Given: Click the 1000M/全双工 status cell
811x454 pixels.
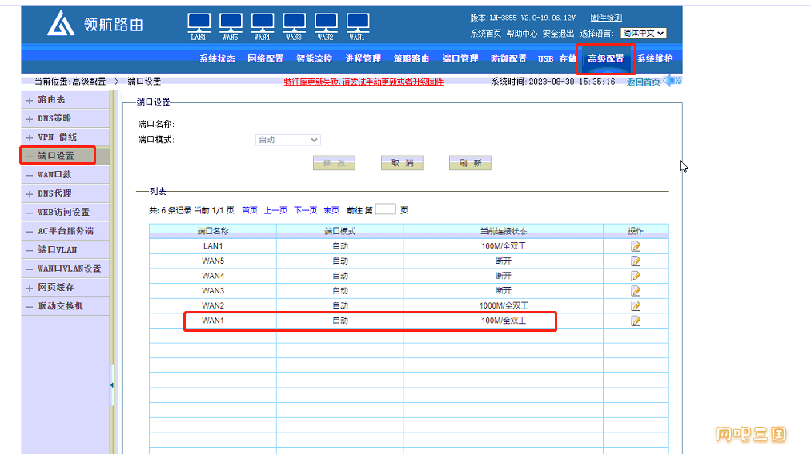Looking at the screenshot, I should 504,306.
